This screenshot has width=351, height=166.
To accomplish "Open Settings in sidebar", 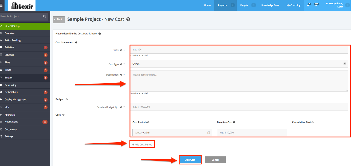I will [x=25, y=136].
